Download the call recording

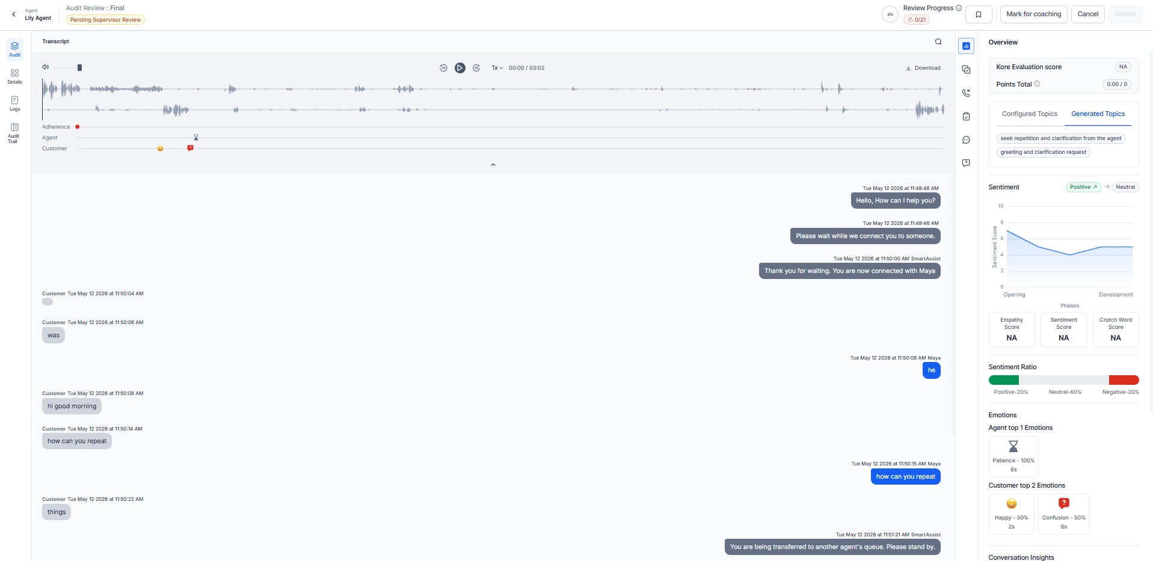923,68
